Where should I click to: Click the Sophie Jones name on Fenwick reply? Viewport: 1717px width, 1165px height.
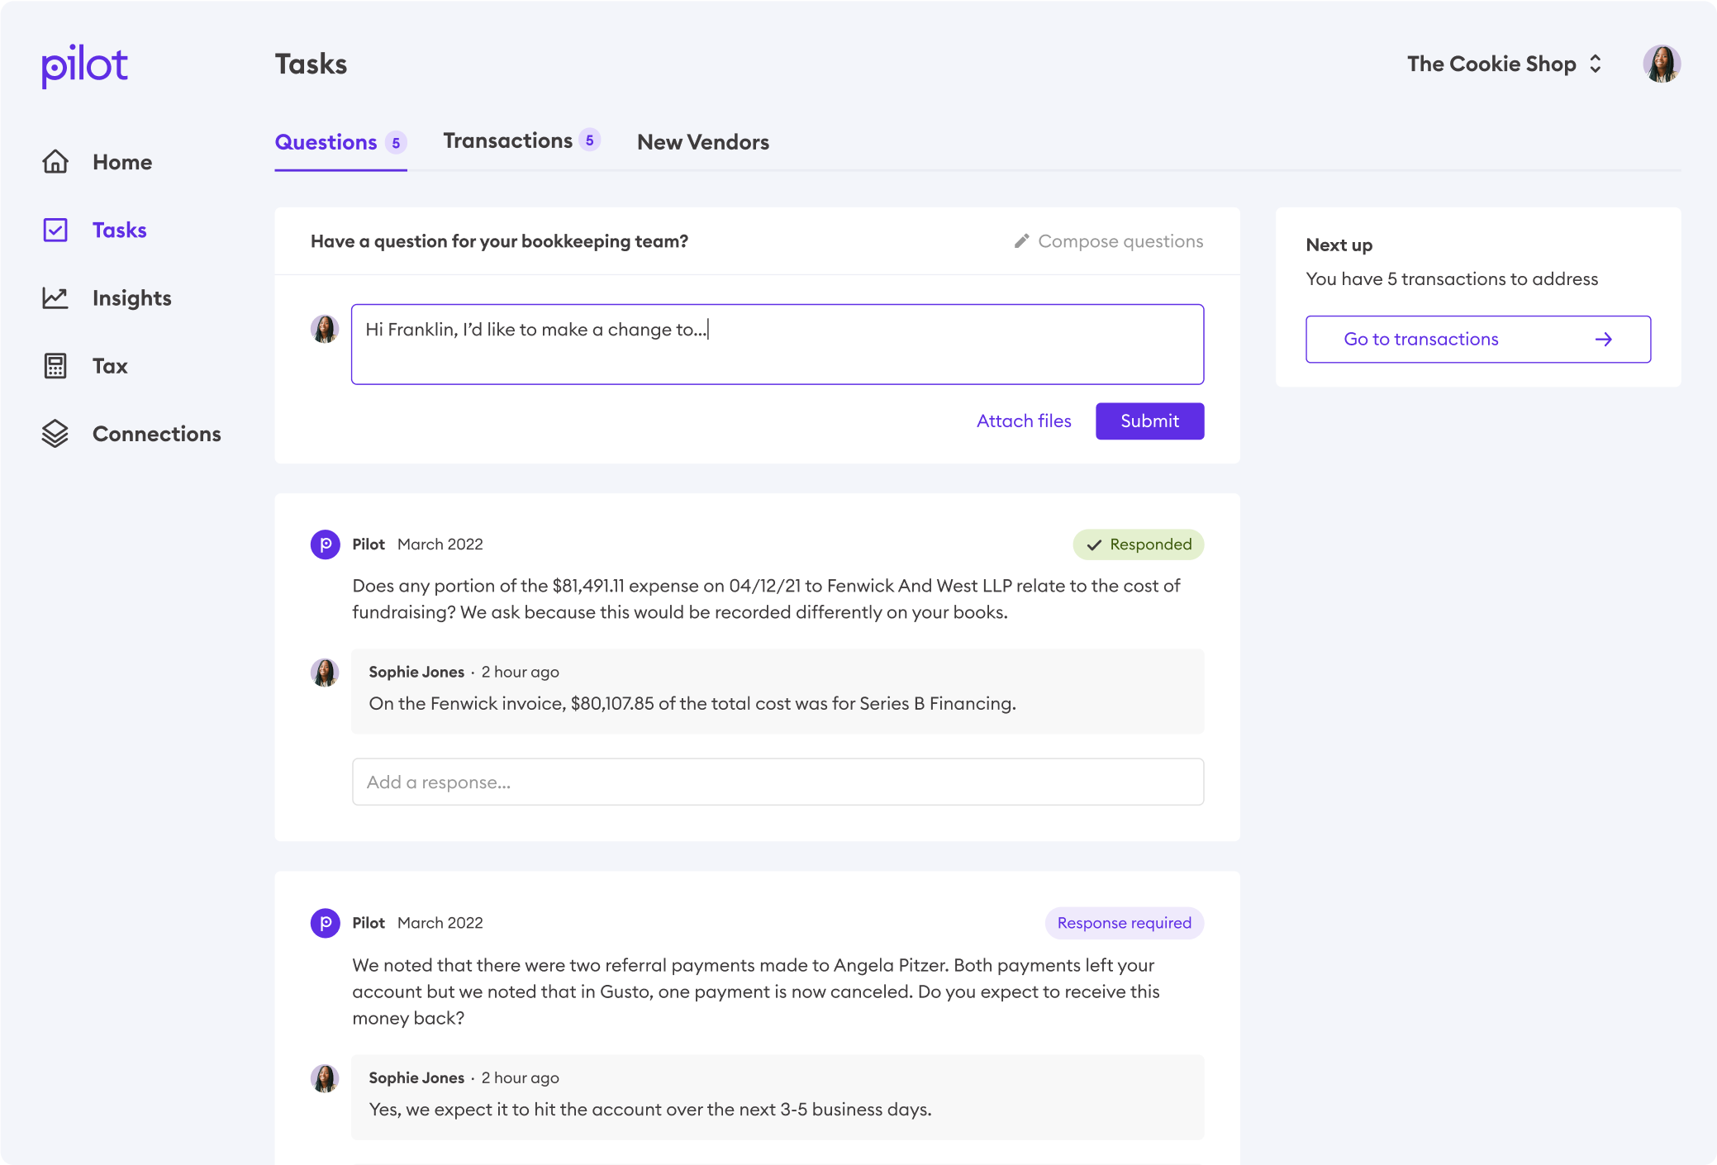416,672
